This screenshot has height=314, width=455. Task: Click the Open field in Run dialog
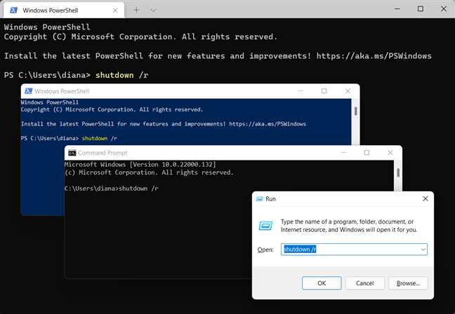(354, 250)
